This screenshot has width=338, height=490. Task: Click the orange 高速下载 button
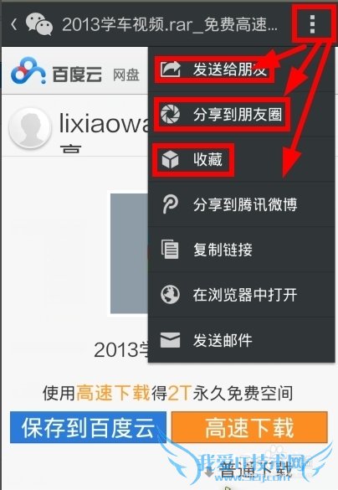click(x=249, y=427)
